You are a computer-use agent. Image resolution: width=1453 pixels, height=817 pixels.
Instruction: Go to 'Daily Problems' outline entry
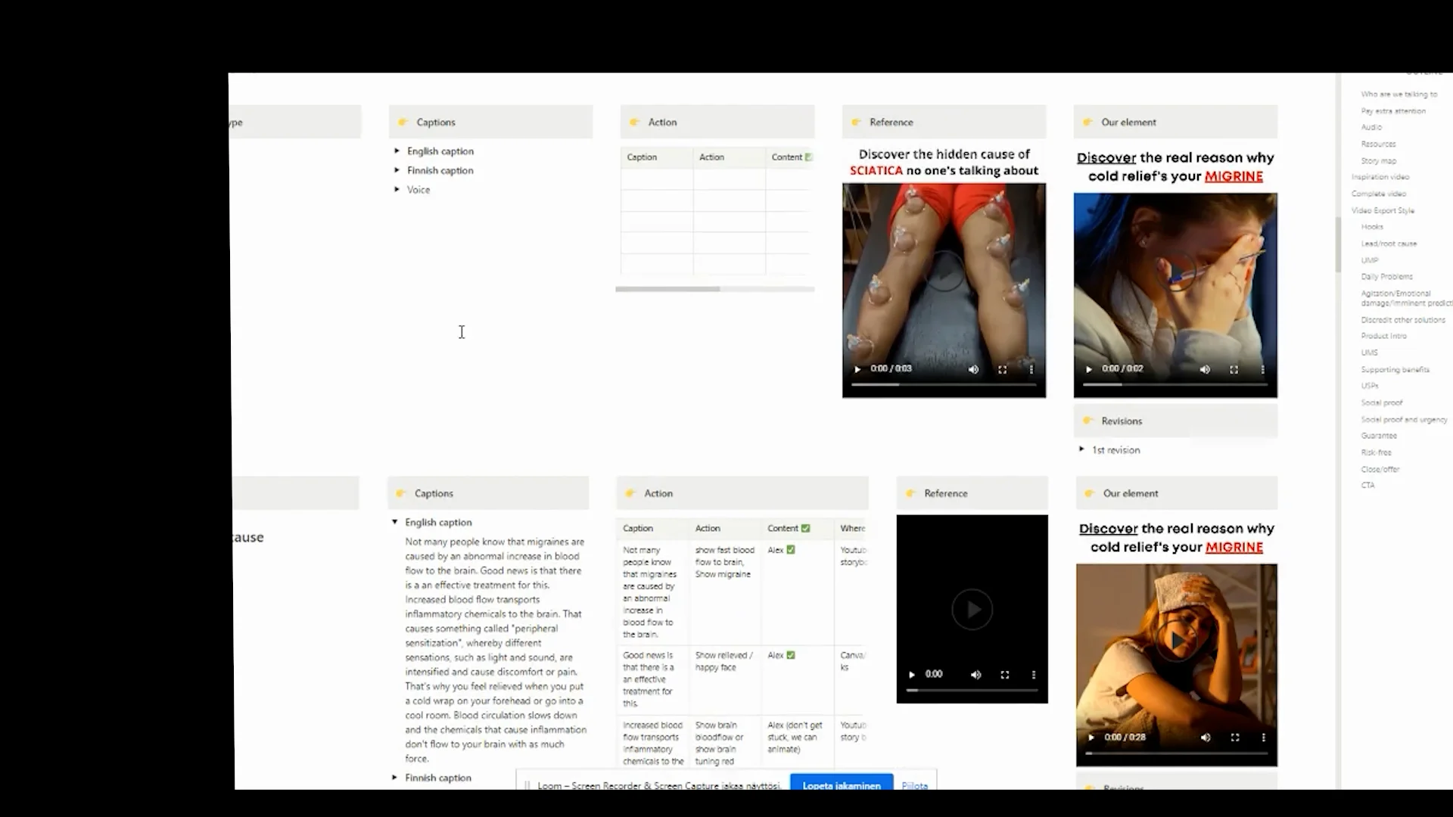pyautogui.click(x=1386, y=277)
